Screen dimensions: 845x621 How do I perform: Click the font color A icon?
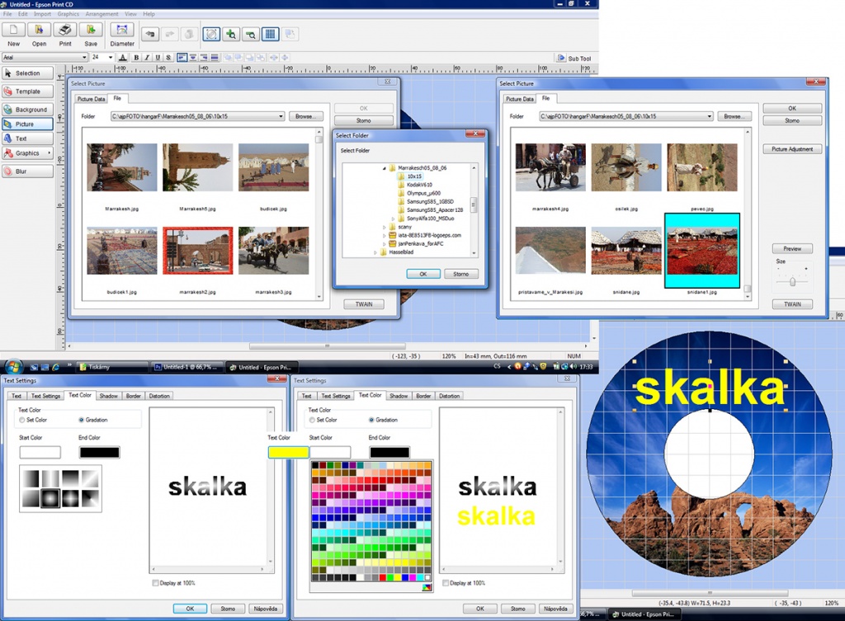click(x=123, y=58)
